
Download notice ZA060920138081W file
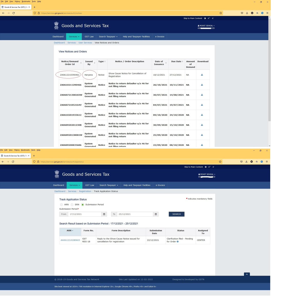[202, 135]
